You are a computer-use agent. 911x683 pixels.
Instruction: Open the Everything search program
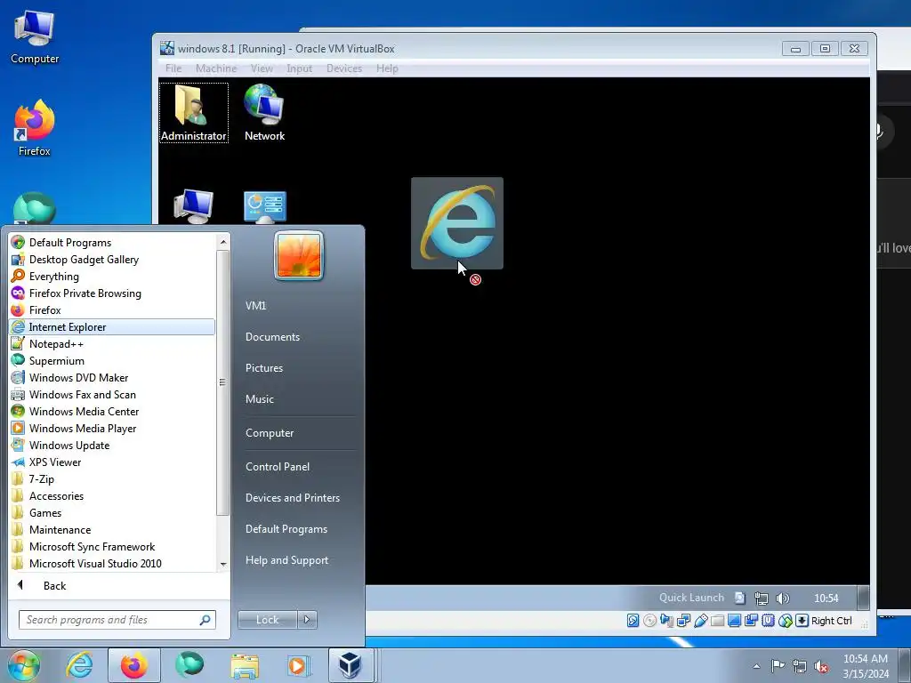[112, 276]
